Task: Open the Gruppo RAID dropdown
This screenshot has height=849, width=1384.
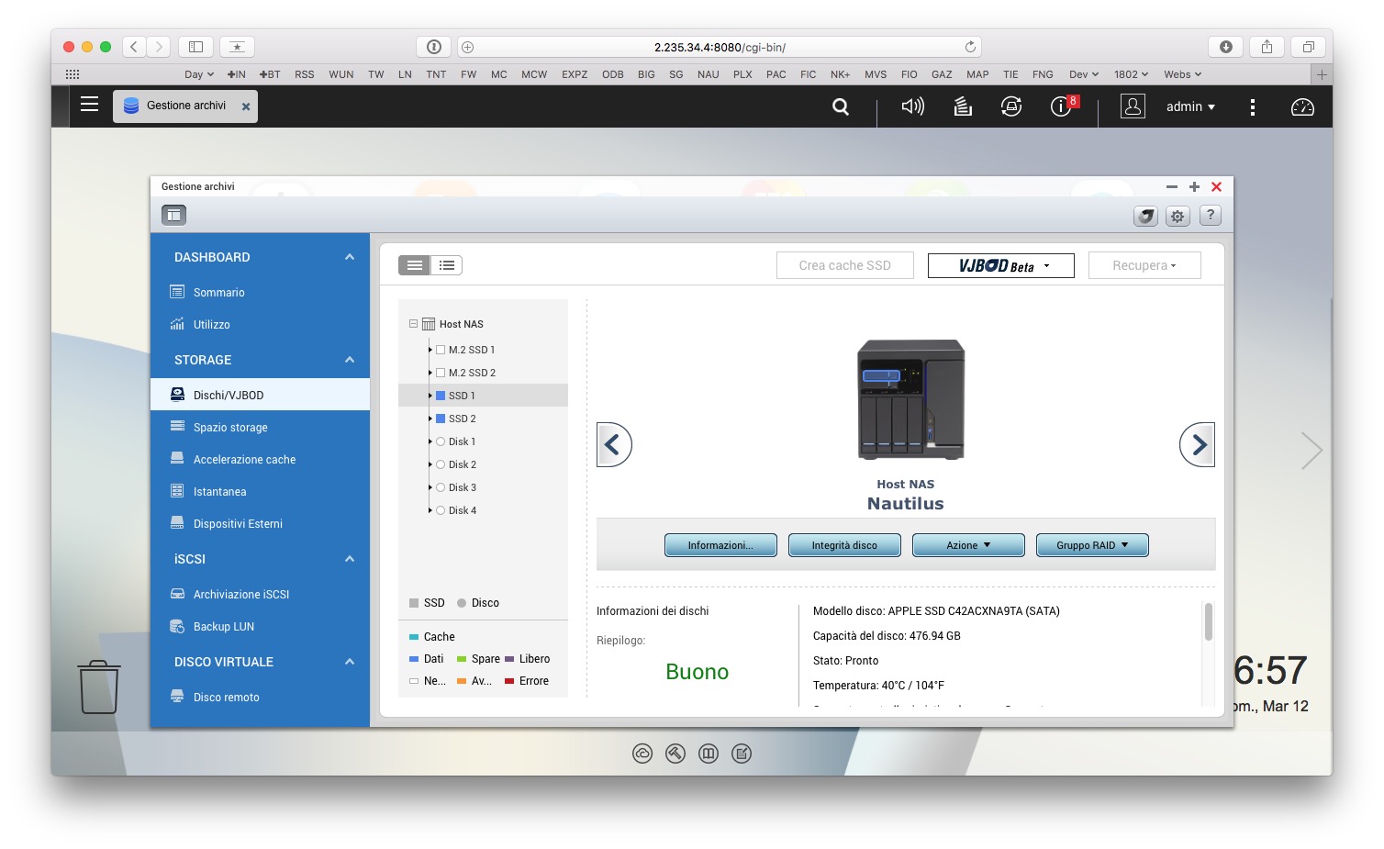Action: 1092,545
